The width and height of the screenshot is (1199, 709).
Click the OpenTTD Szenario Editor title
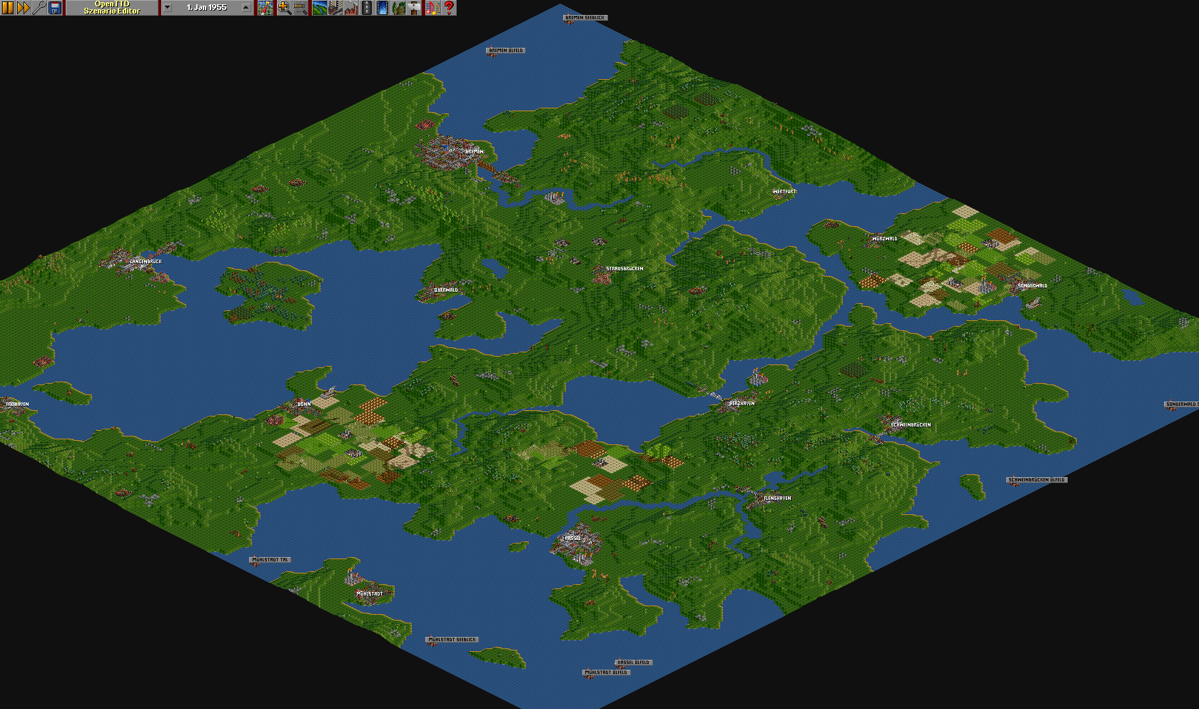click(x=112, y=8)
